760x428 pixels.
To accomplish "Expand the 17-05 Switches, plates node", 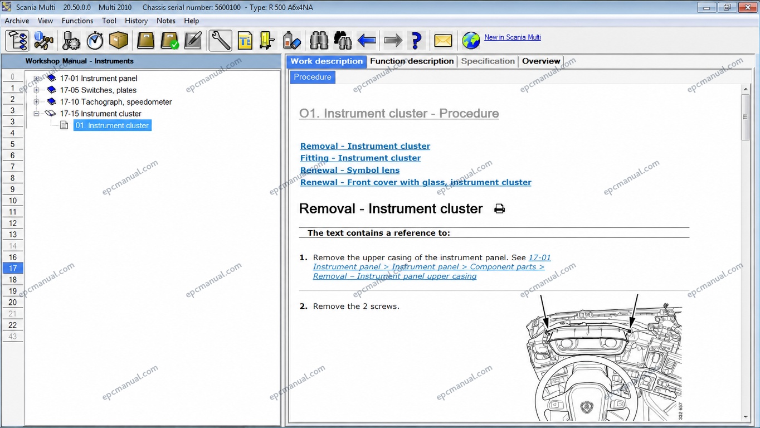I will (x=37, y=90).
